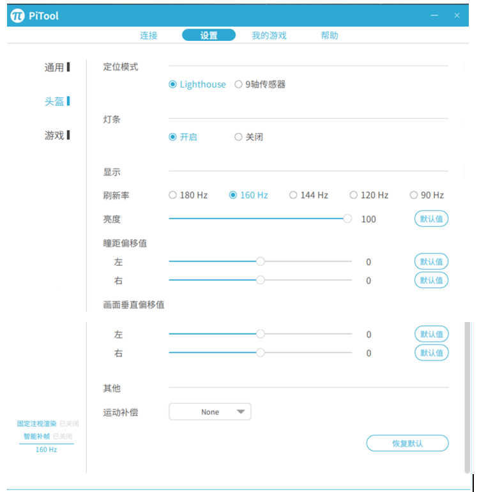Screen dimensions: 486x492
Task: Click the 刷新率 label
Action: (x=116, y=196)
